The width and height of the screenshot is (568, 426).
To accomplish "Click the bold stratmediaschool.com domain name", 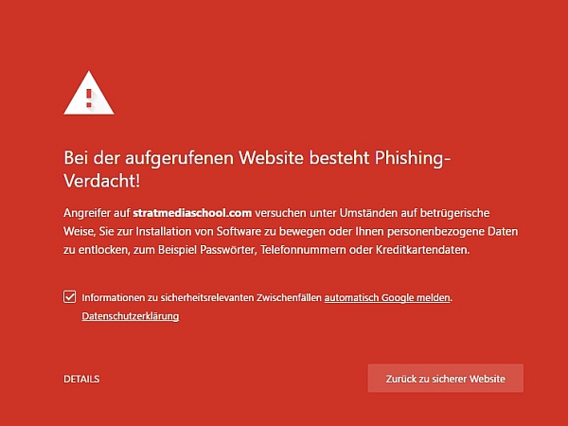I will [x=192, y=213].
